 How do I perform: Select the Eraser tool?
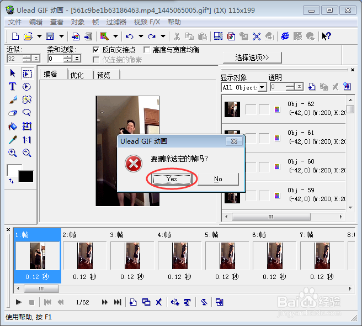tap(13, 113)
